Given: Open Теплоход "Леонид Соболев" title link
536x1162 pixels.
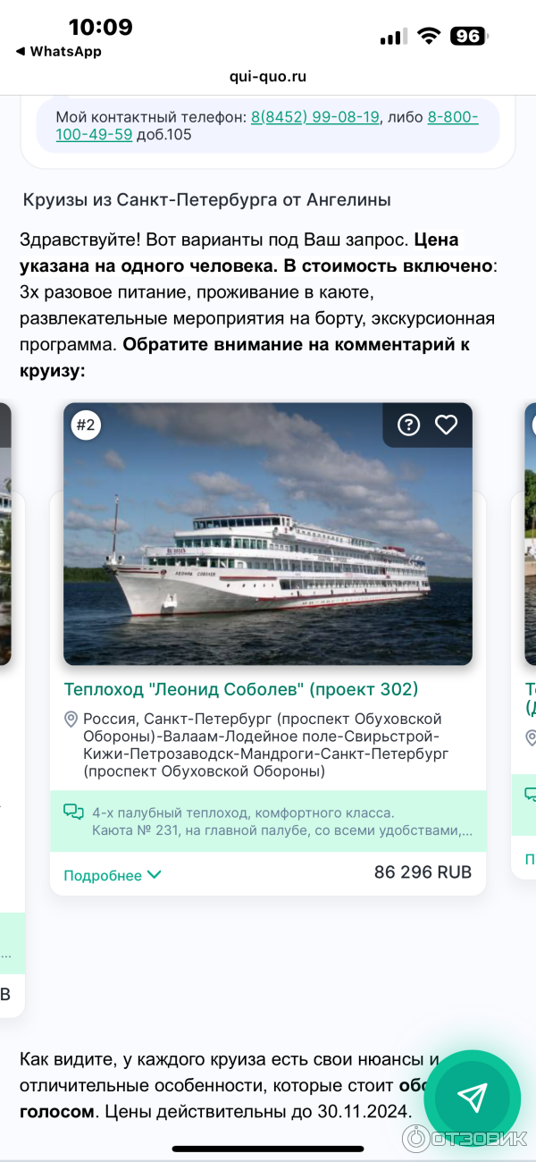Looking at the screenshot, I should 241,689.
